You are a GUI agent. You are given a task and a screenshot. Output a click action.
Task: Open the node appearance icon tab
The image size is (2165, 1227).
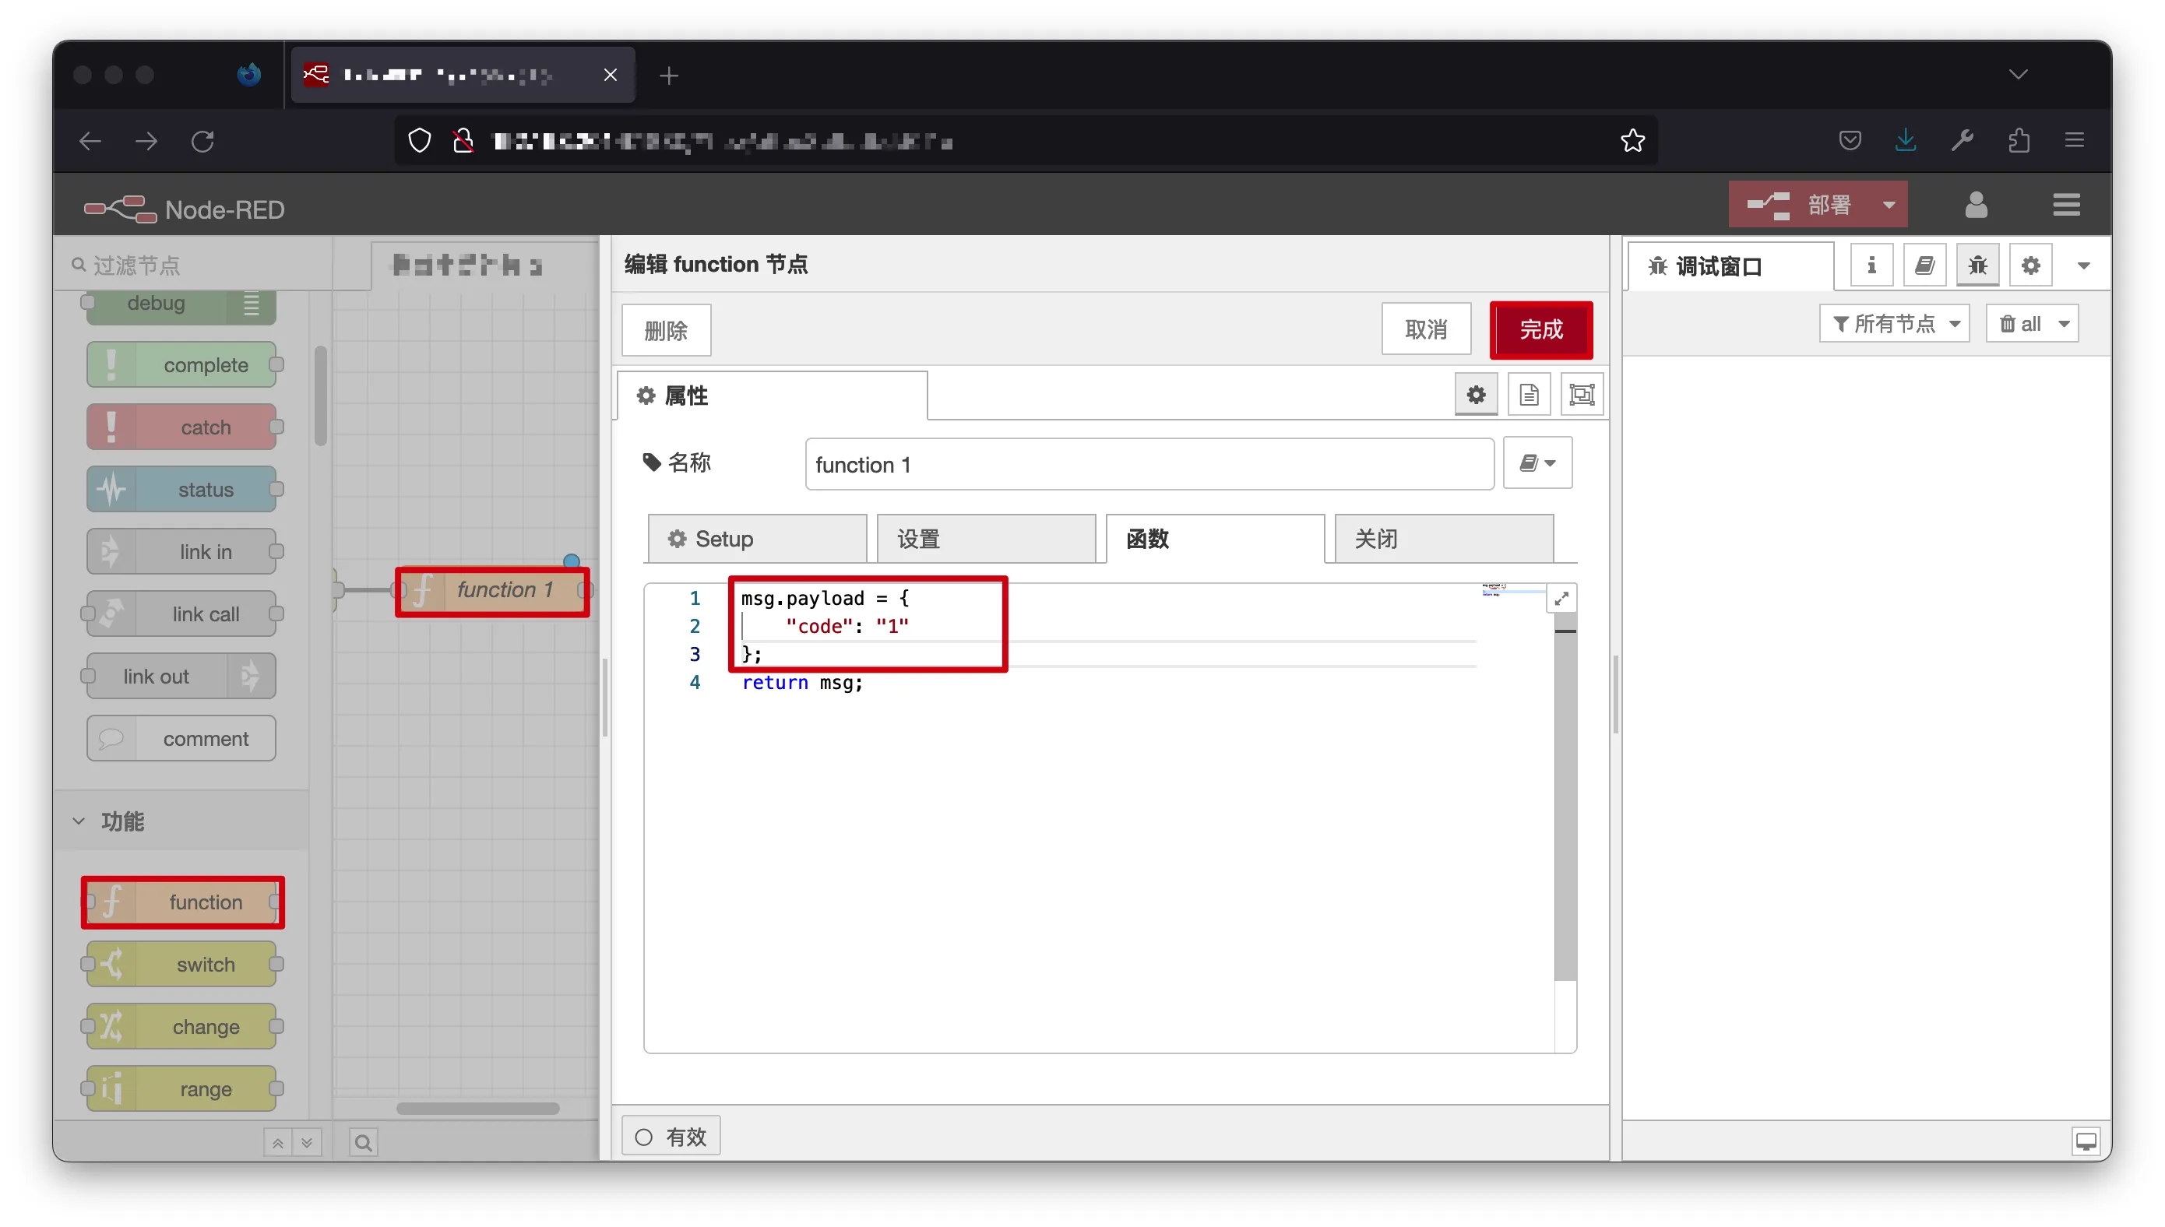1581,396
